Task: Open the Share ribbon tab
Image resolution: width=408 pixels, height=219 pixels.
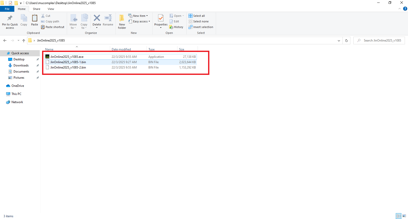Action: [x=36, y=9]
